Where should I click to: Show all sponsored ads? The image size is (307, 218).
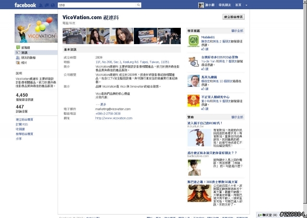tap(237, 117)
